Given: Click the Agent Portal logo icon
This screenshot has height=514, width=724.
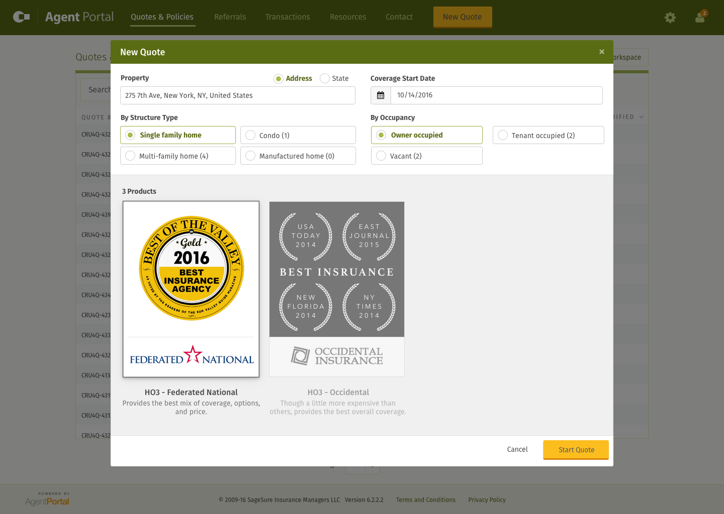Looking at the screenshot, I should [x=21, y=17].
